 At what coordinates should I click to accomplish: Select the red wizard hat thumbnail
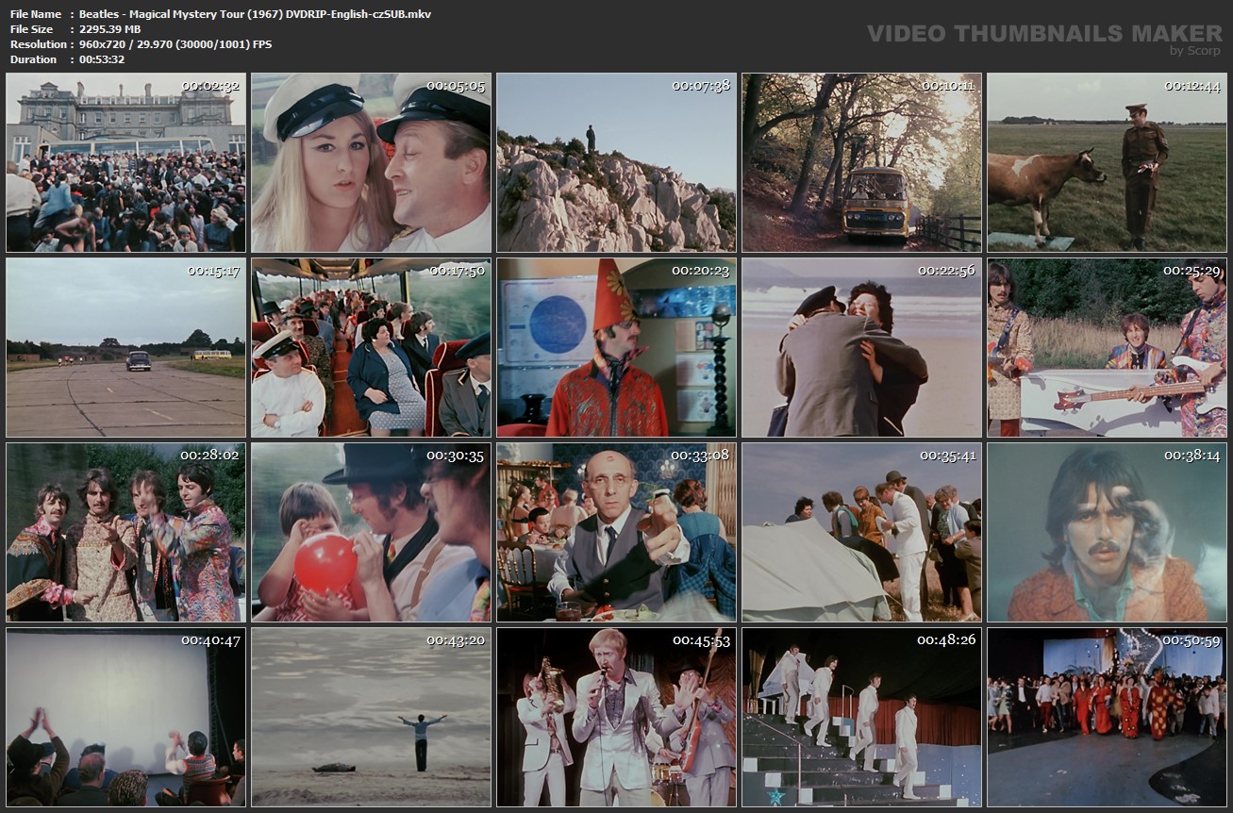tap(616, 348)
